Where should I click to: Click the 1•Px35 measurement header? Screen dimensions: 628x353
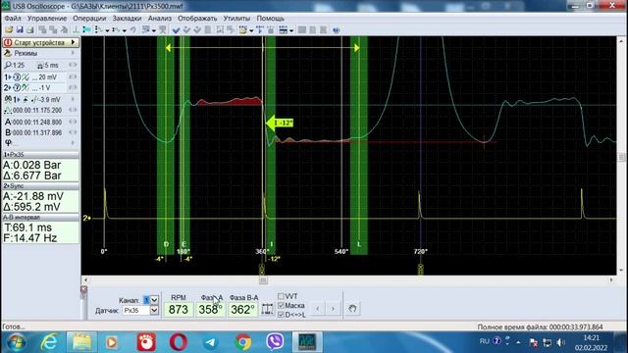click(x=40, y=155)
